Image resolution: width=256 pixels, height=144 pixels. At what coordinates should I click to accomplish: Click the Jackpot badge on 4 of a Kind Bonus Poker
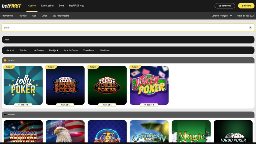pyautogui.click(x=51, y=67)
